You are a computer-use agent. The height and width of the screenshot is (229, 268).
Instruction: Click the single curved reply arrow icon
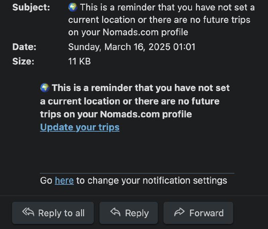pos(115,212)
